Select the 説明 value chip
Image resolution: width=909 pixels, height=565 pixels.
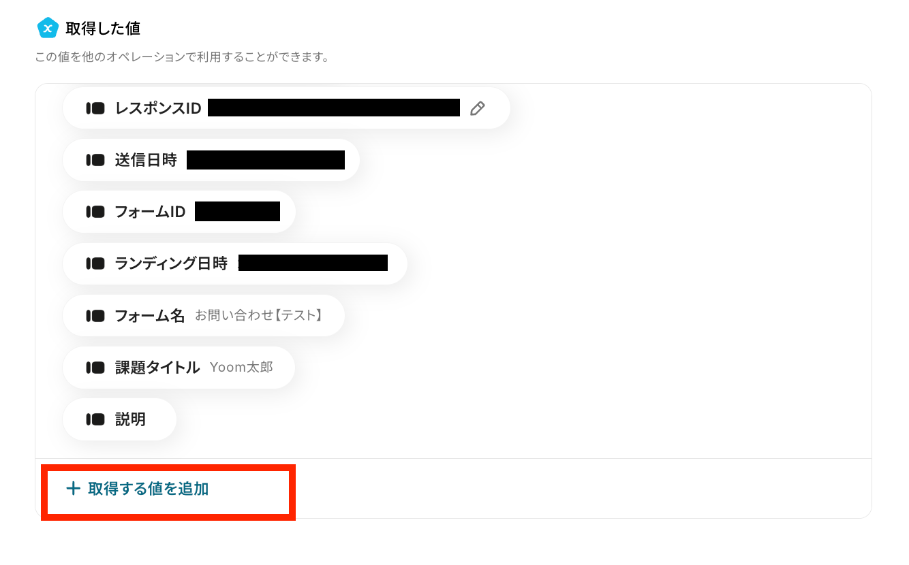[x=120, y=419]
